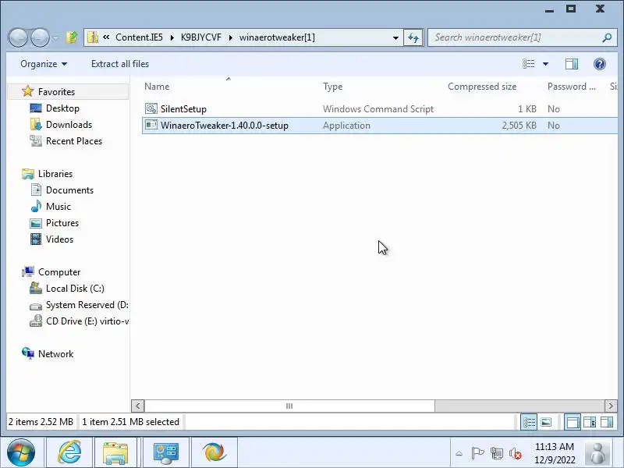The image size is (624, 468).
Task: Expand the hidden path chevron in address bar
Action: [x=106, y=37]
